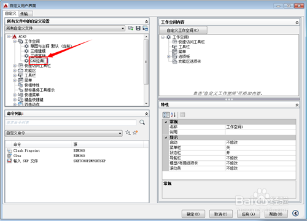307x221 pixels.
Task: Click the 菜单 icon in workspace contents
Action: click(x=174, y=52)
